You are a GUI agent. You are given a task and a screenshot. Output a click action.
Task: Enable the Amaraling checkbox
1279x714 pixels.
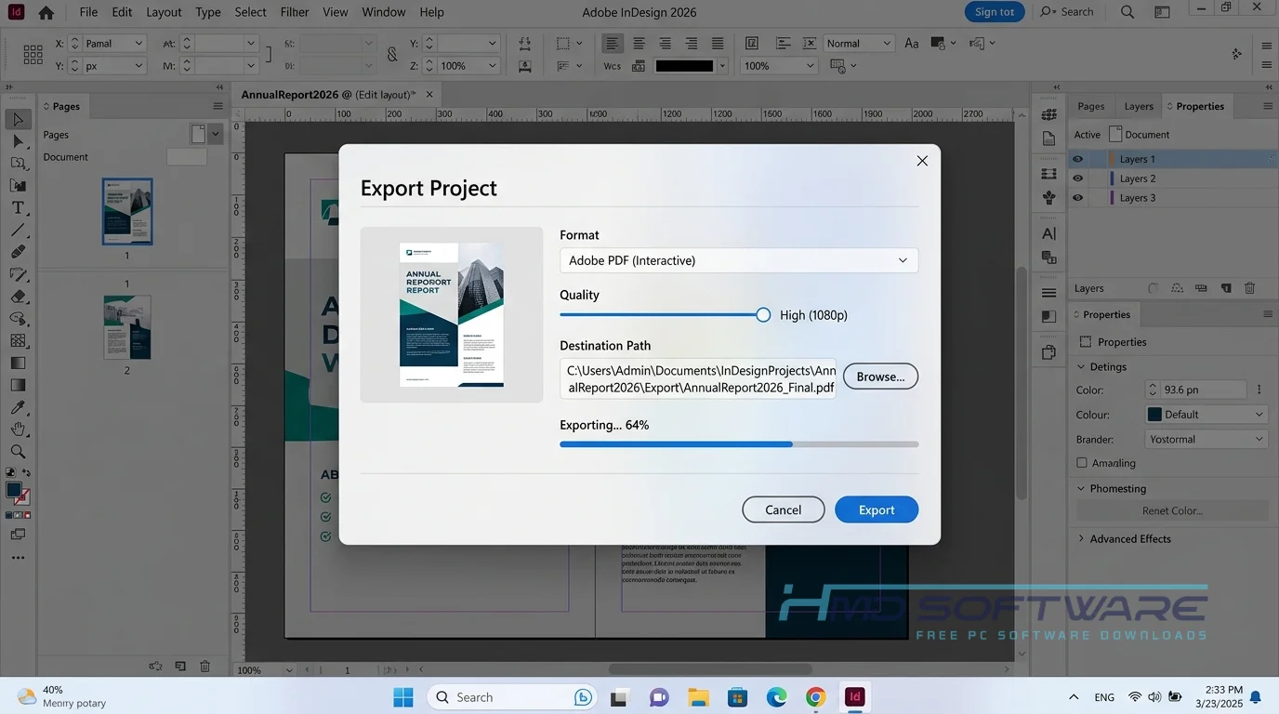click(x=1081, y=463)
